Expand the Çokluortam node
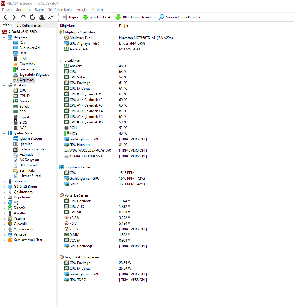Image resolution: width=294 pixels, height=307 pixels. tap(4, 192)
